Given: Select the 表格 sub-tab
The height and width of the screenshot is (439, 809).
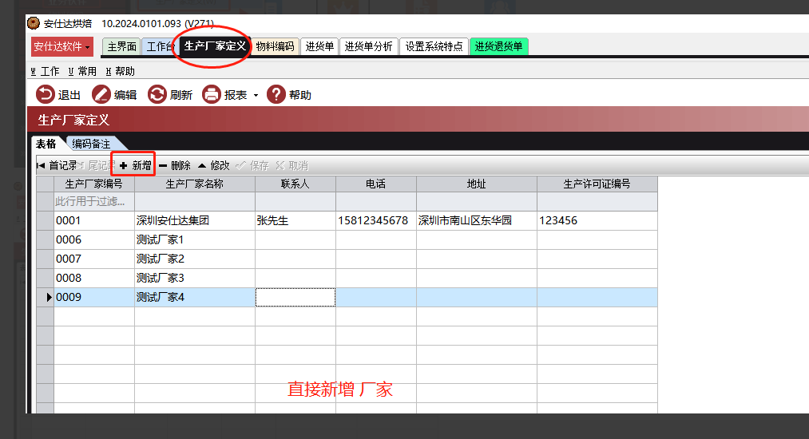Looking at the screenshot, I should pos(46,144).
